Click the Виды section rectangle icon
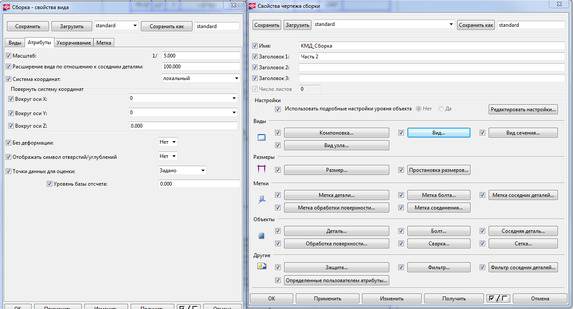The width and height of the screenshot is (573, 309). pyautogui.click(x=261, y=138)
